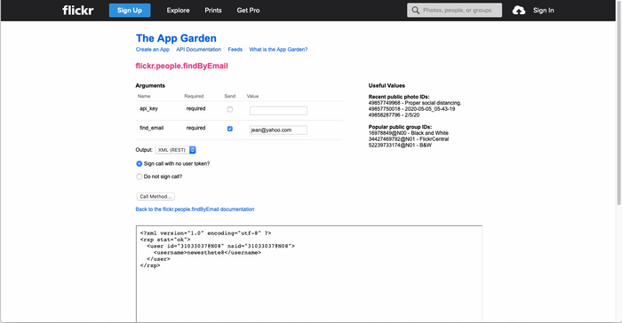Viewport: 622px width, 323px height.
Task: Select 'Sign call with no user token?' radio
Action: click(x=140, y=163)
